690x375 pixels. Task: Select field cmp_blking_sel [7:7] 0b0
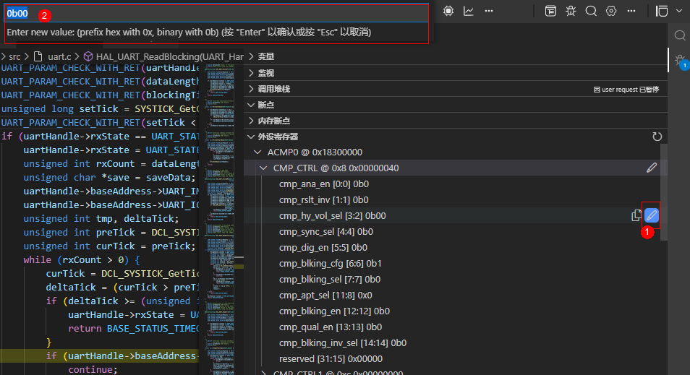coord(330,279)
